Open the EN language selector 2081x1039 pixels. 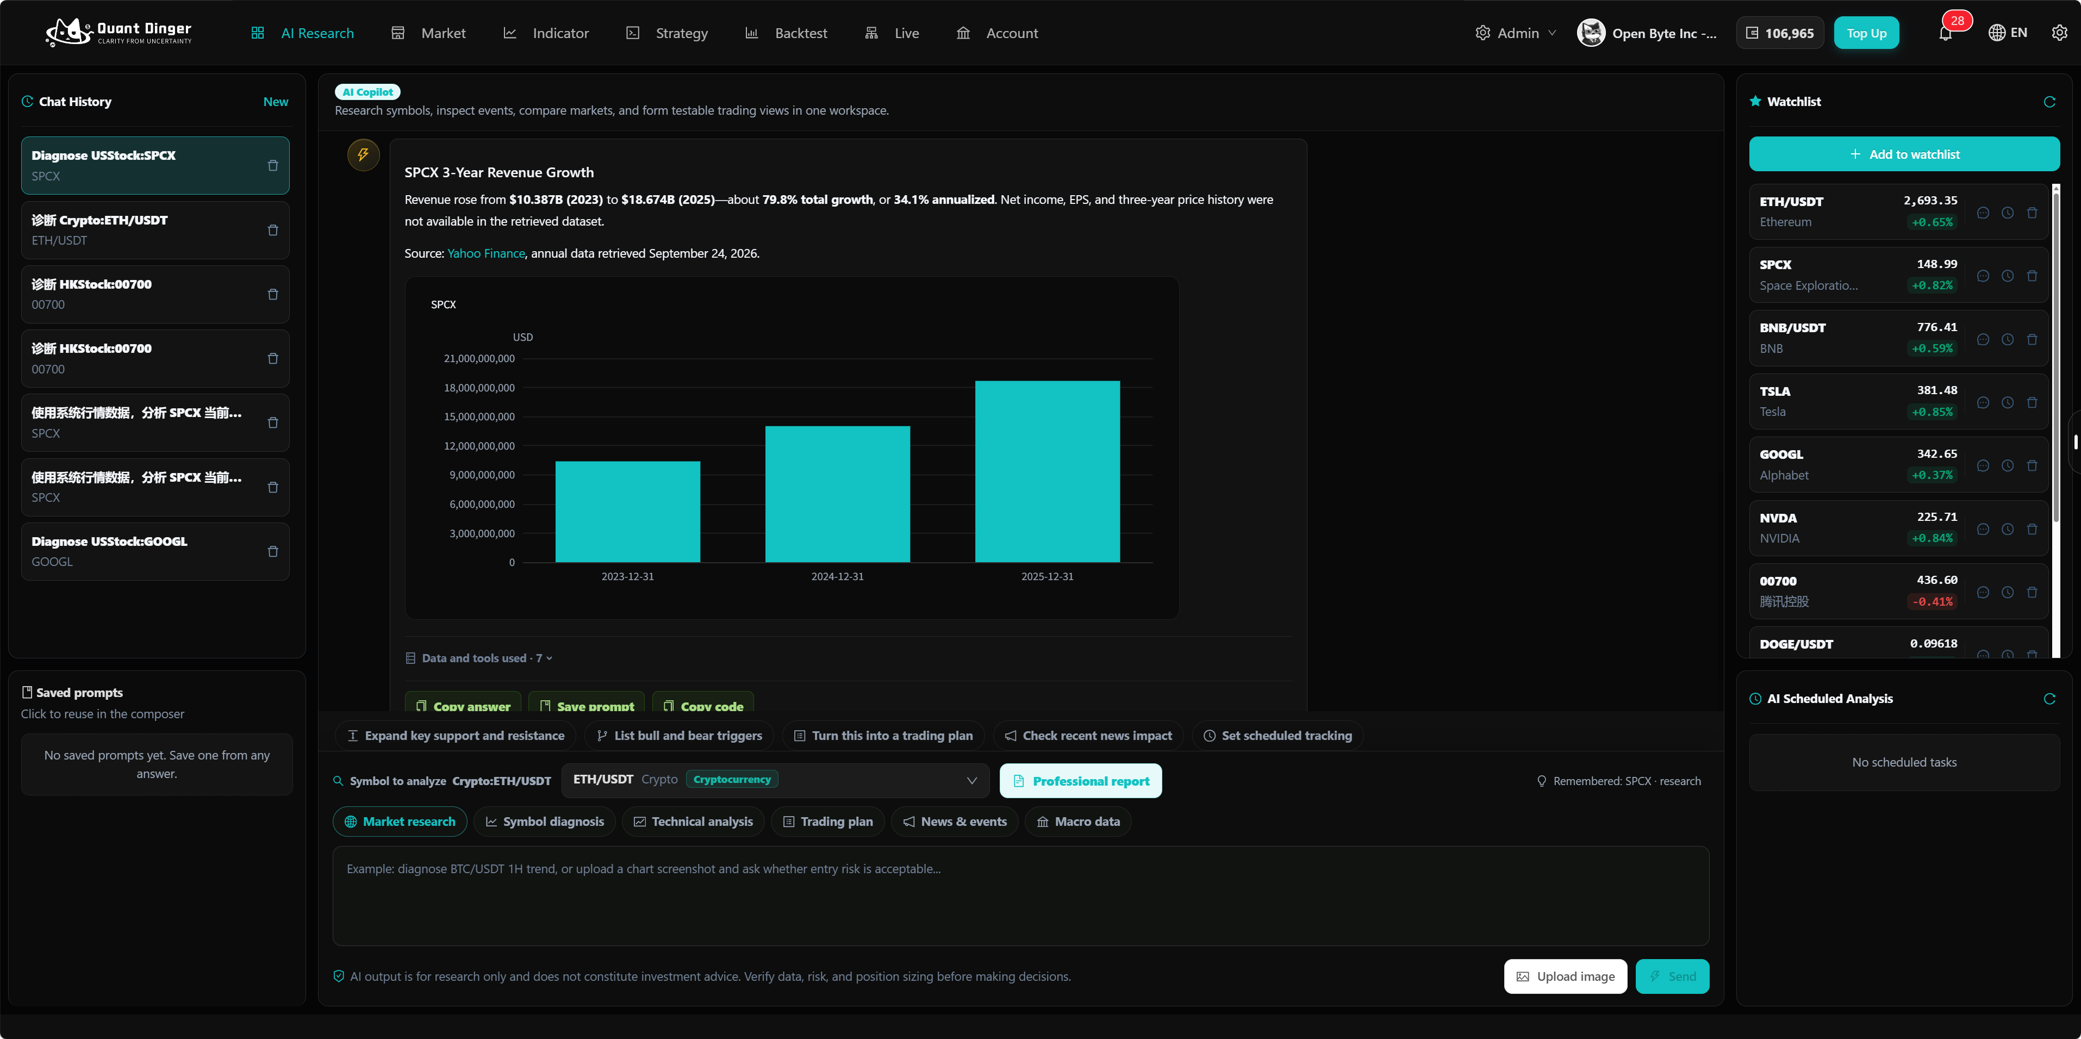2008,33
